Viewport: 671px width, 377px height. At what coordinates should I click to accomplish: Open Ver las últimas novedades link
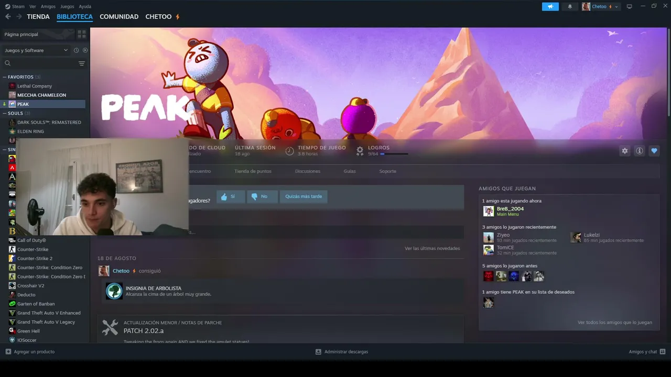tap(432, 248)
